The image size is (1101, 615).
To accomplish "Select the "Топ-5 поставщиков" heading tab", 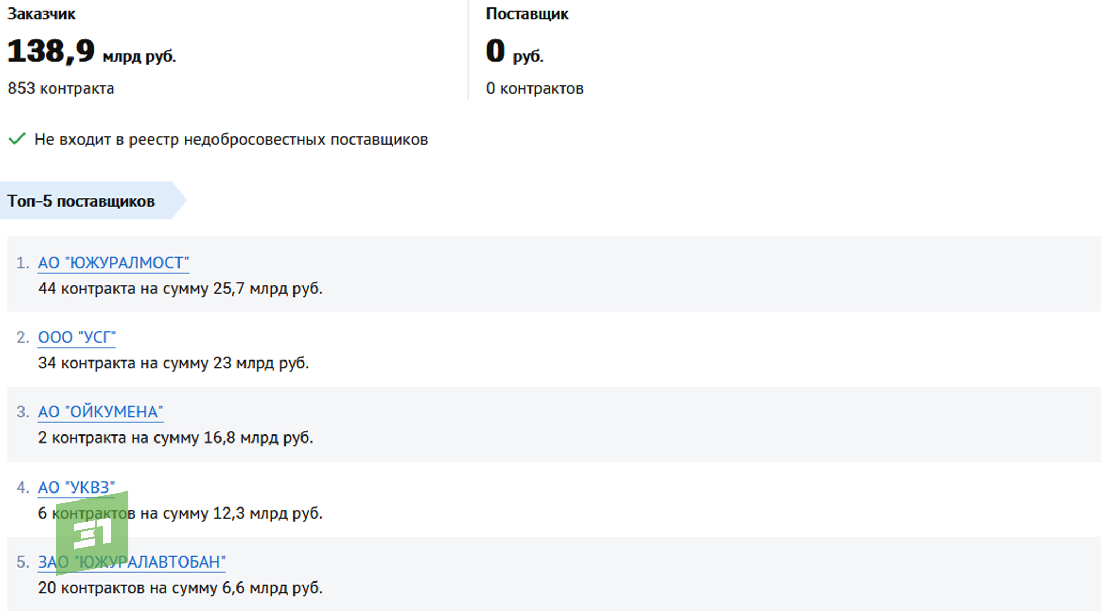I will [81, 201].
